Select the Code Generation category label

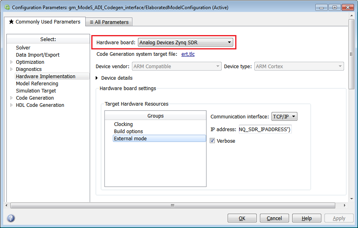(35, 98)
